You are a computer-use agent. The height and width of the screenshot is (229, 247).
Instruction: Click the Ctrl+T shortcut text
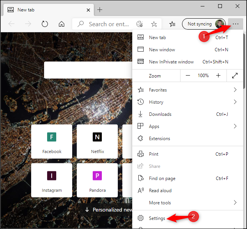coord(222,38)
